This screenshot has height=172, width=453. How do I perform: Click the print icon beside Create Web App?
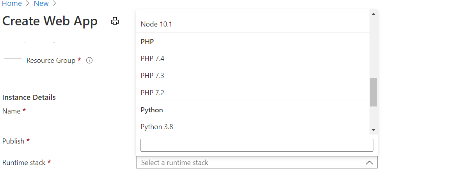pyautogui.click(x=115, y=21)
